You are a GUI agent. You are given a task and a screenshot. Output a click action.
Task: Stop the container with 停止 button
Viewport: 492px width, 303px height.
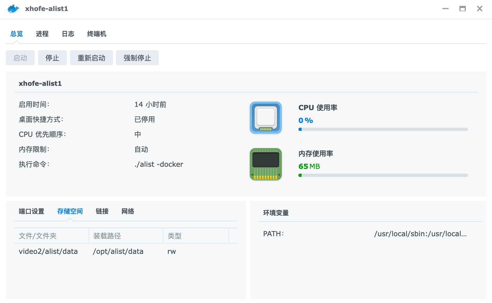click(x=52, y=58)
